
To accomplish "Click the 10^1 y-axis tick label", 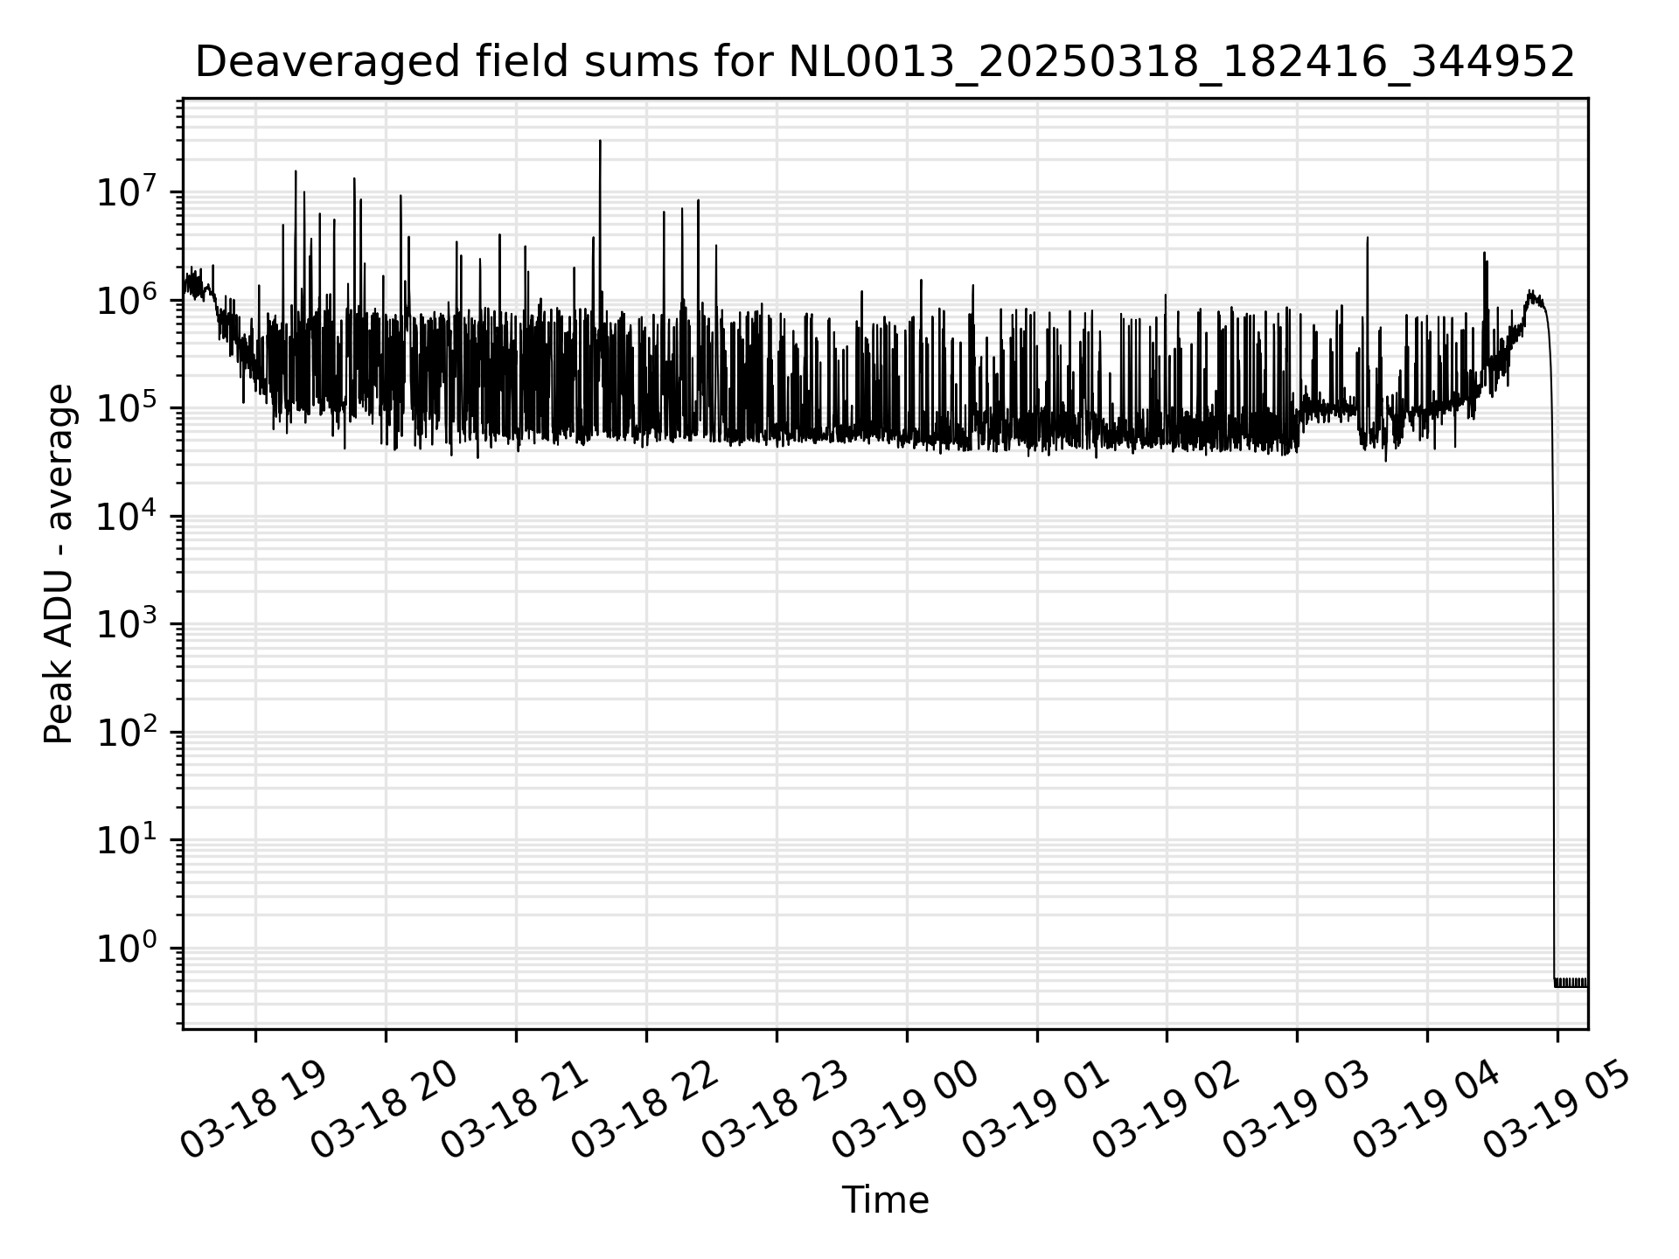I will click(127, 840).
